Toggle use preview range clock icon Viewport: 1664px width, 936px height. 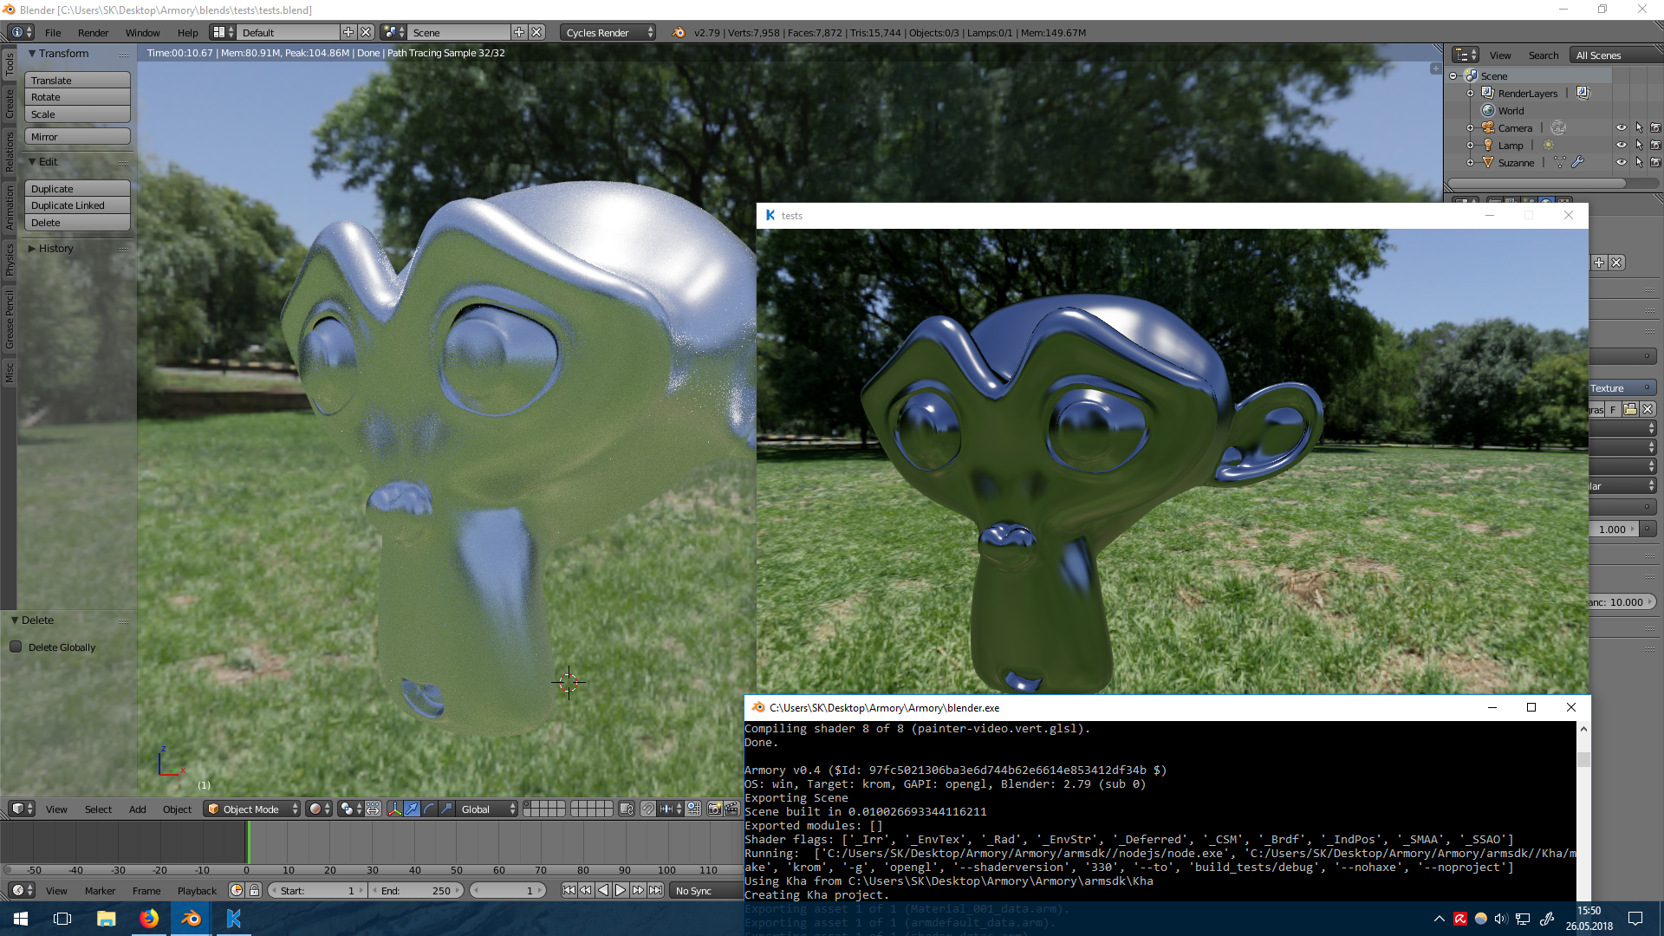(x=237, y=890)
